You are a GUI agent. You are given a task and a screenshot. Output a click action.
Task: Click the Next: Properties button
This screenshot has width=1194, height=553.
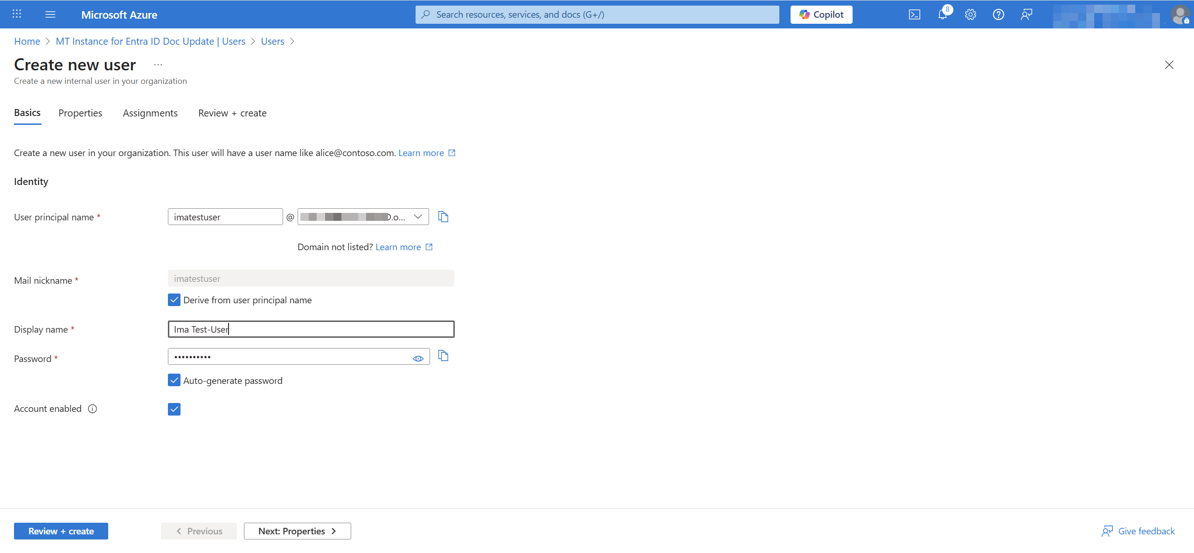(297, 531)
